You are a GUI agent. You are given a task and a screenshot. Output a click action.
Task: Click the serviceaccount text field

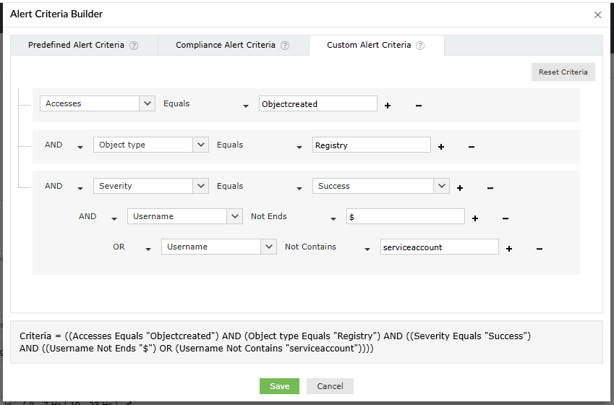pos(440,247)
